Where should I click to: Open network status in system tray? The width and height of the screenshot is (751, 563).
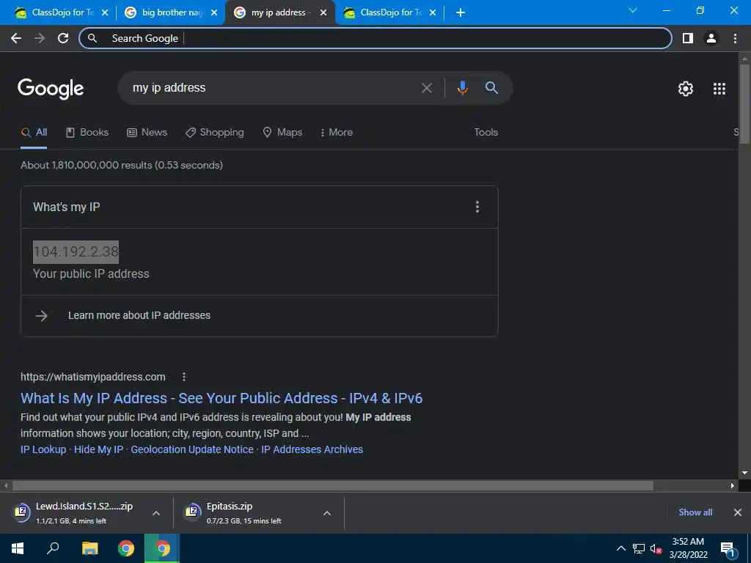point(639,548)
